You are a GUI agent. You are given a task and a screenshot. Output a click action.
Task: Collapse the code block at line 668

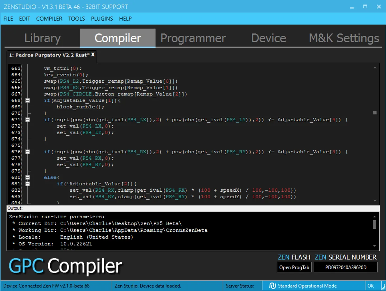pos(27,101)
